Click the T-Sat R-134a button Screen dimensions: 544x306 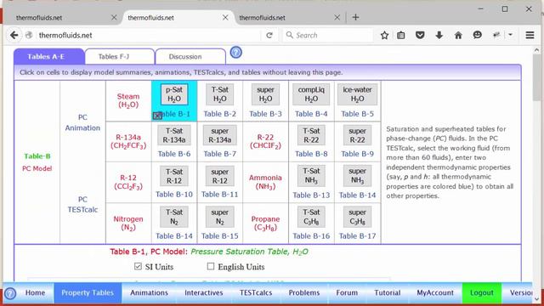click(x=174, y=135)
